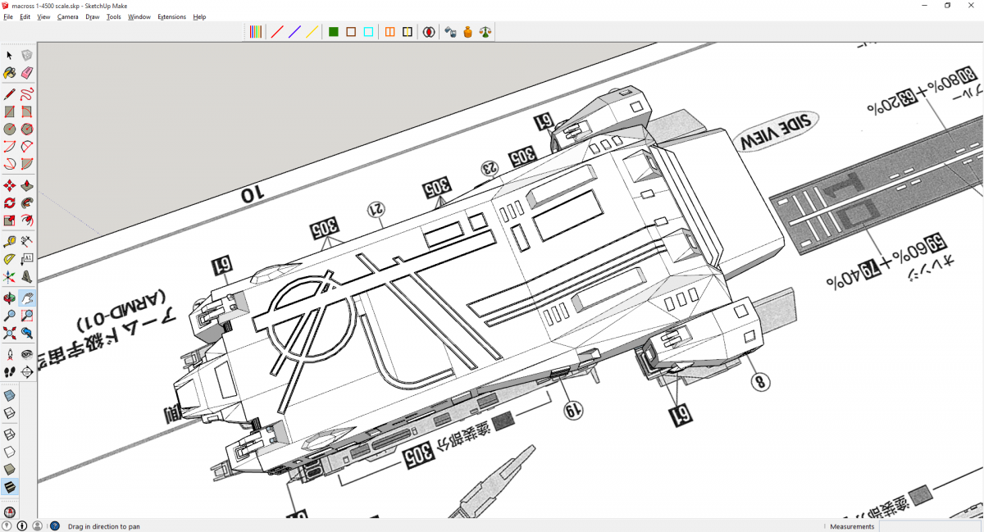The height and width of the screenshot is (532, 984).
Task: Open the Camera menu
Action: [x=68, y=16]
